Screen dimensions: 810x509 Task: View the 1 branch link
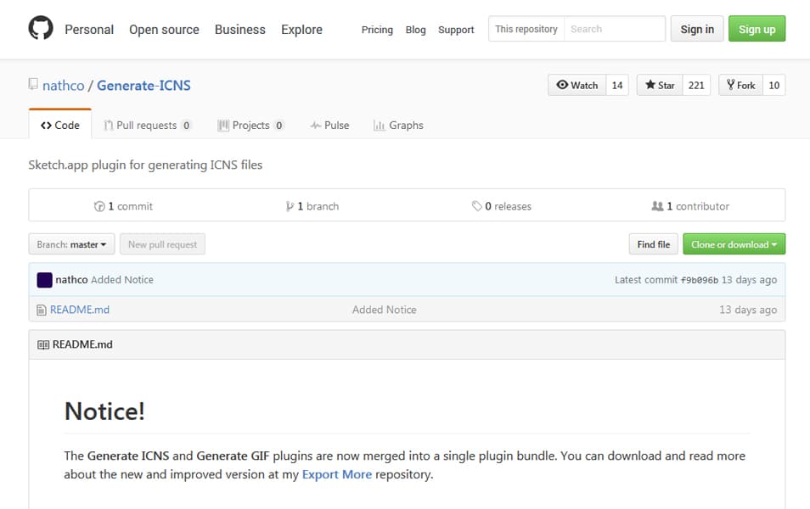click(x=312, y=206)
